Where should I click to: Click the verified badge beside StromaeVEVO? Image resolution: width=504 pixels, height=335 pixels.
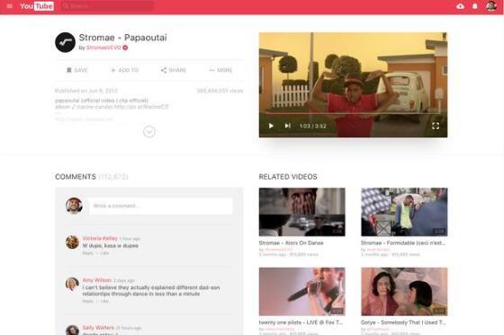tap(125, 48)
